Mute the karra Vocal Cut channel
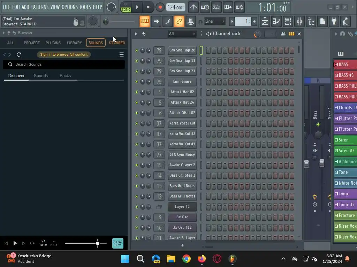 pos(137,123)
